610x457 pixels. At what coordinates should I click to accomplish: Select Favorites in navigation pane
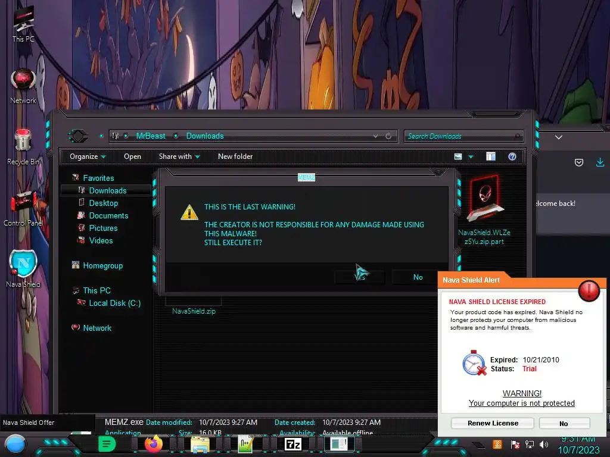[98, 178]
